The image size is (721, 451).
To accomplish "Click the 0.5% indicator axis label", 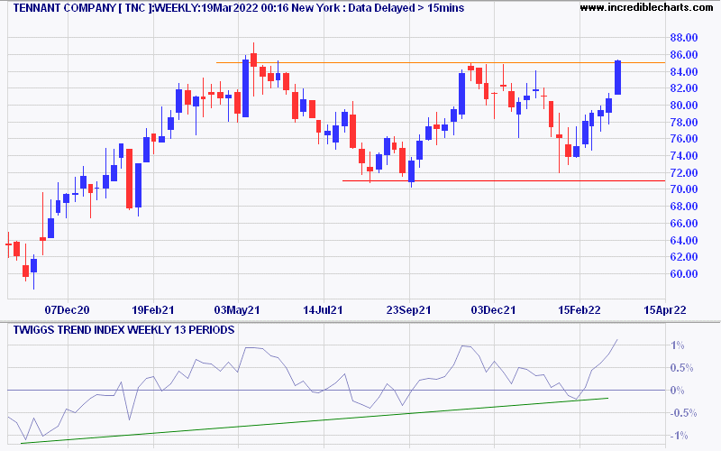I will coord(681,368).
